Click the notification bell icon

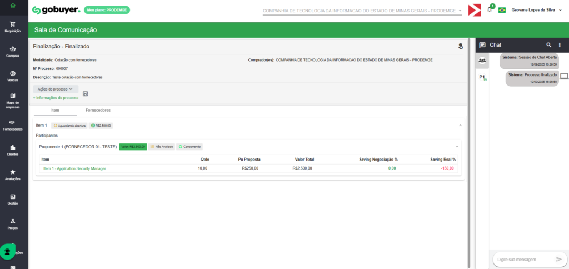coord(490,9)
